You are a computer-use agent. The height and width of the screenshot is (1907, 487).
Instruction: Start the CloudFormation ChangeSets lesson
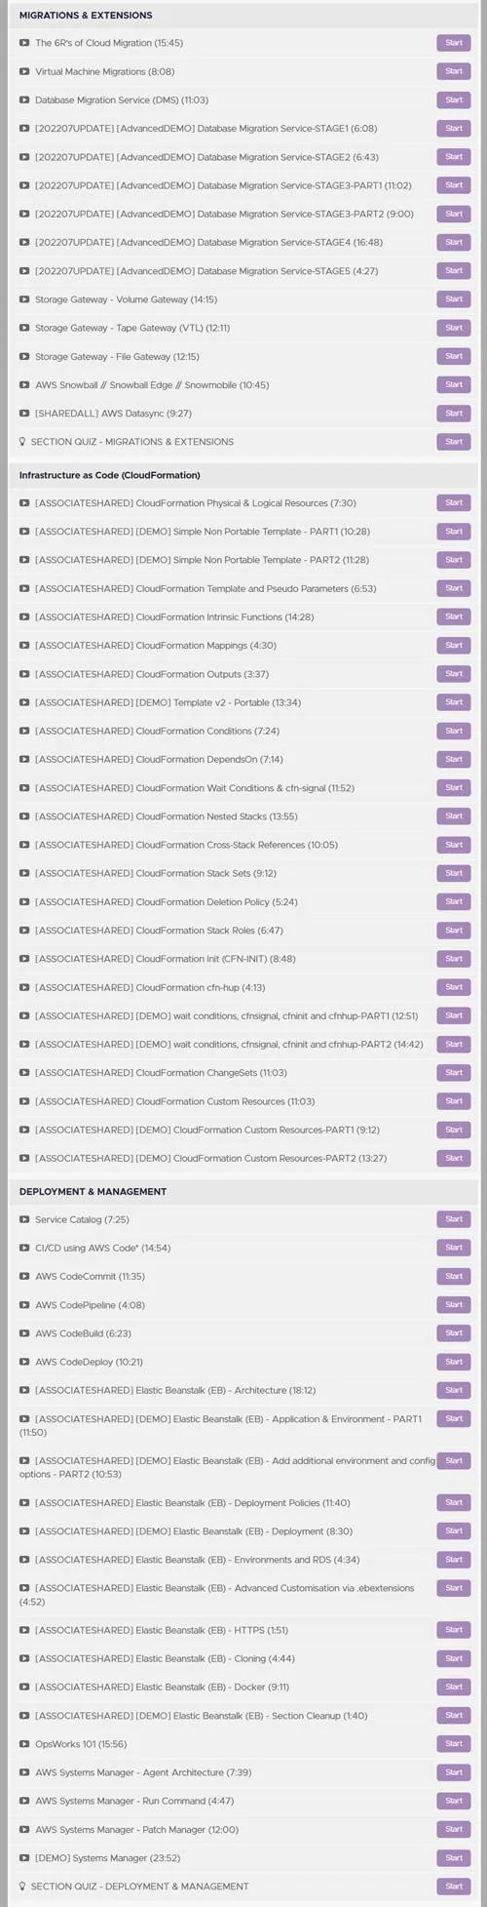tap(454, 1072)
